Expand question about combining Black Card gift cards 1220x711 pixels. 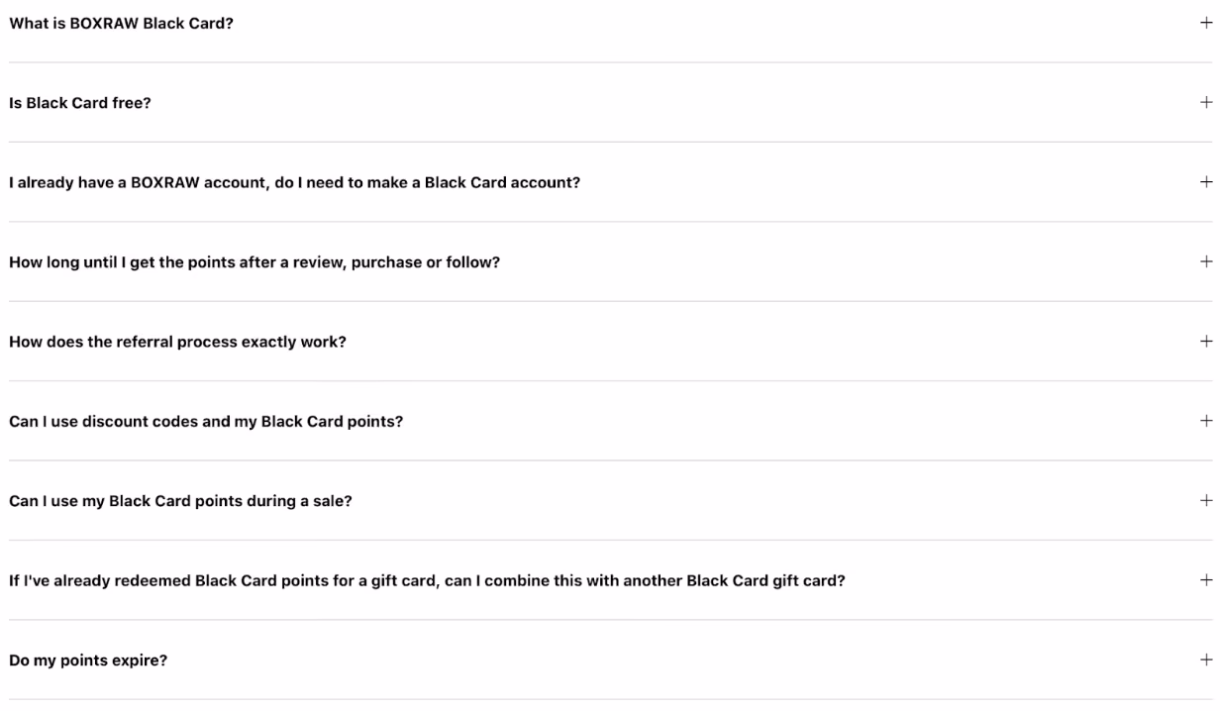(x=610, y=580)
